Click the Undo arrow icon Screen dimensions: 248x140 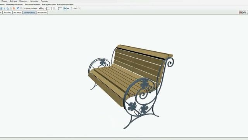18,9
